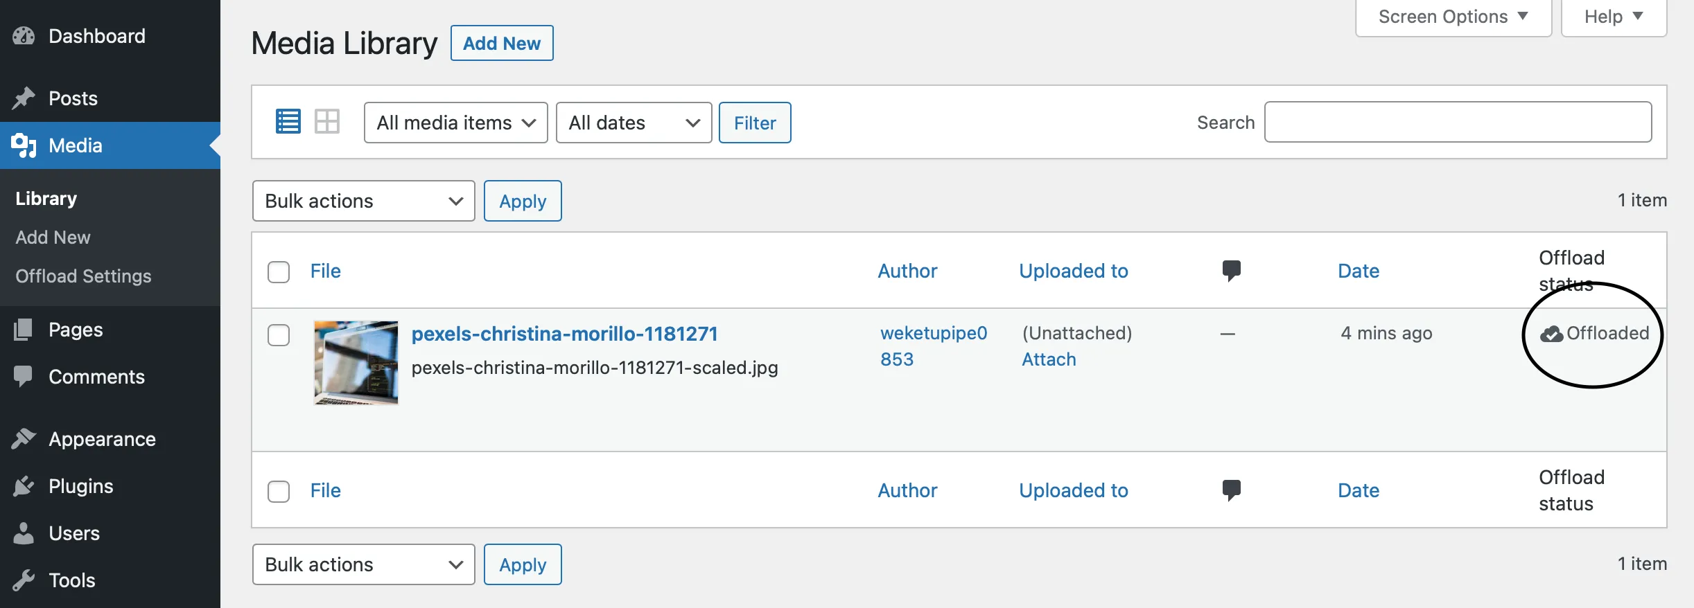This screenshot has height=608, width=1694.
Task: Sort by Date in table header
Action: [1359, 271]
